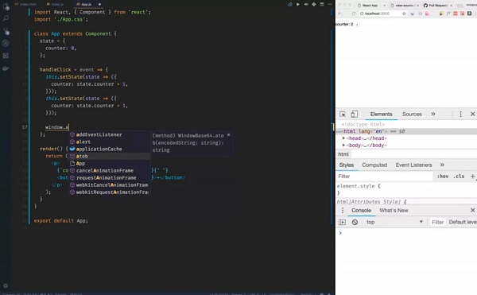Viewport: 477px width, 295px height.
Task: Click the split editor icon in editor toolbar
Action: [x=322, y=4]
